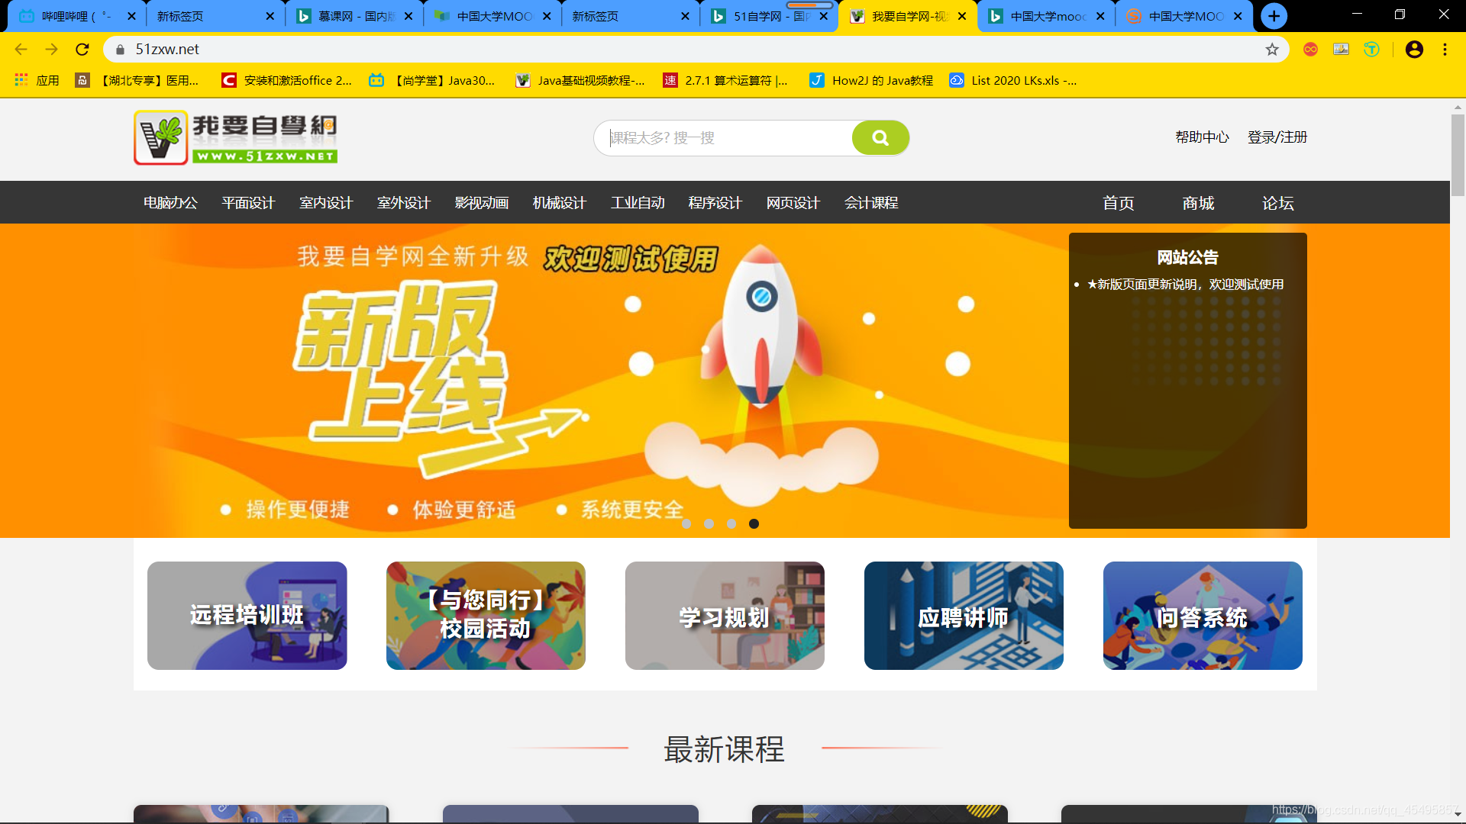Open Chrome profile avatar icon
This screenshot has height=824, width=1466.
tap(1414, 50)
